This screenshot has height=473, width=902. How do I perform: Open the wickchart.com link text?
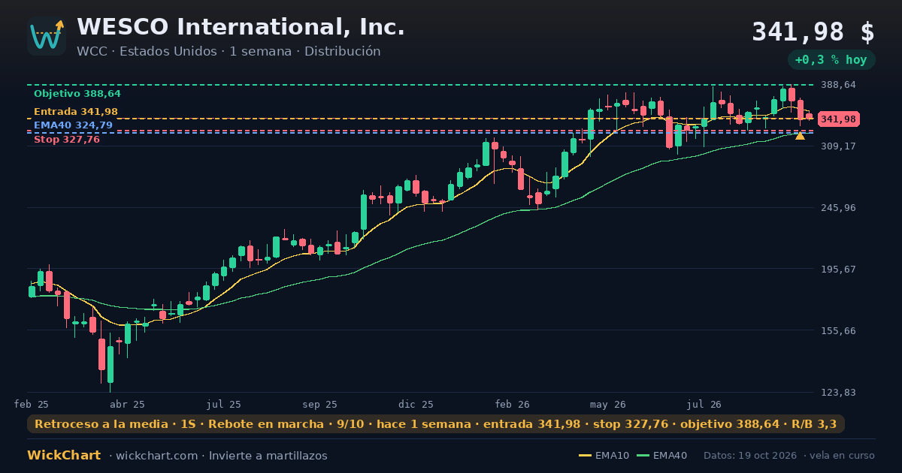[156, 456]
